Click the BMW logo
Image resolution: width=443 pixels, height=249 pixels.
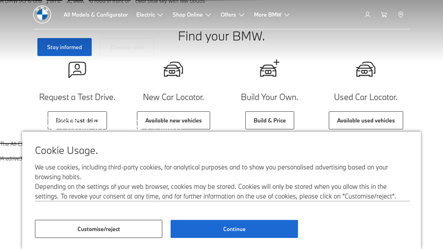pos(42,14)
